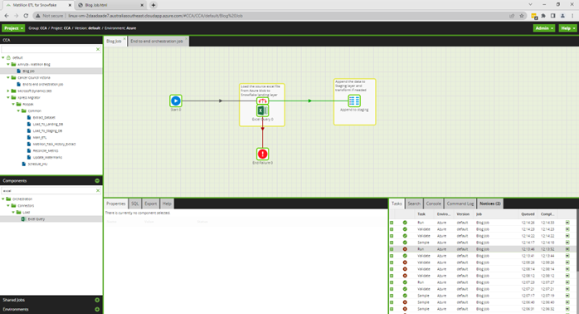Open details icon at end of 12:14:26 row
Viewport: 579px width, 314px height.
point(567,223)
